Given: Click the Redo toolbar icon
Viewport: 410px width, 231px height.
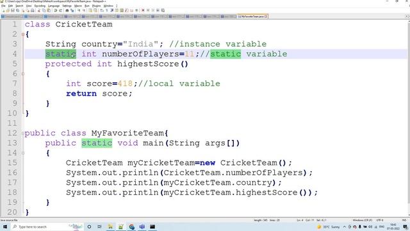Looking at the screenshot, I should pyautogui.click(x=60, y=10).
